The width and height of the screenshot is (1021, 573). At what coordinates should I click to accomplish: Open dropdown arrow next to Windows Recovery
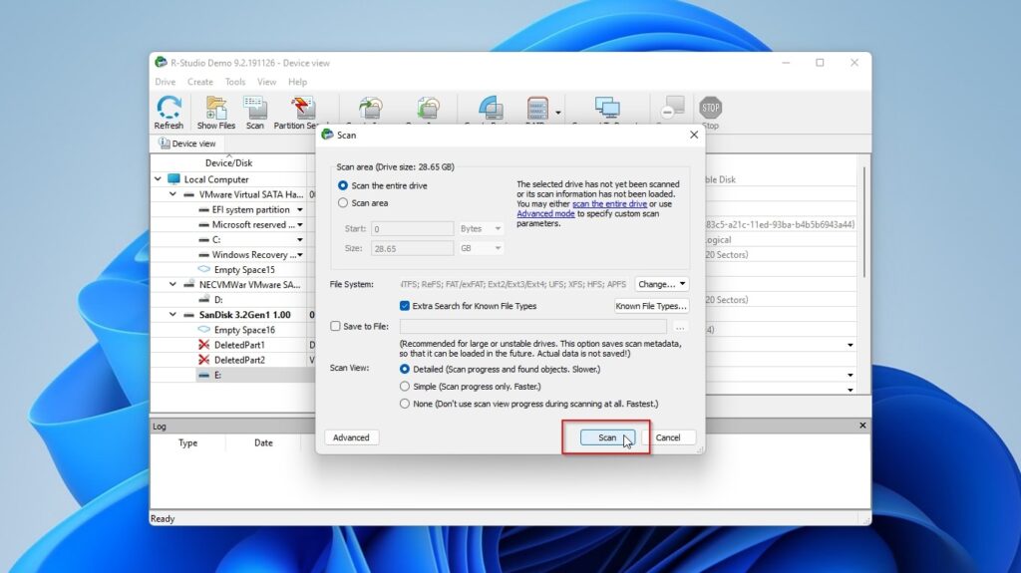click(x=300, y=254)
